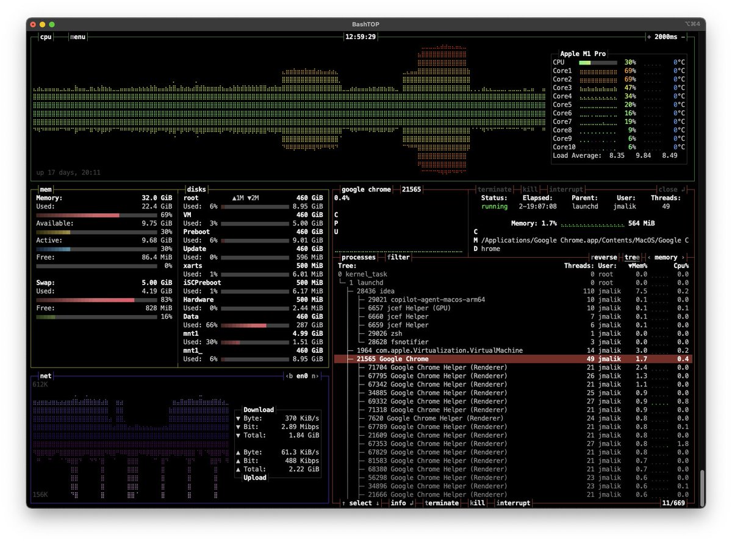Click the memory sorting label

(666, 257)
